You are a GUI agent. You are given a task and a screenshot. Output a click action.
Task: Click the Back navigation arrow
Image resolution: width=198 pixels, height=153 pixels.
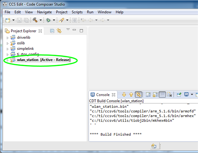point(91,20)
